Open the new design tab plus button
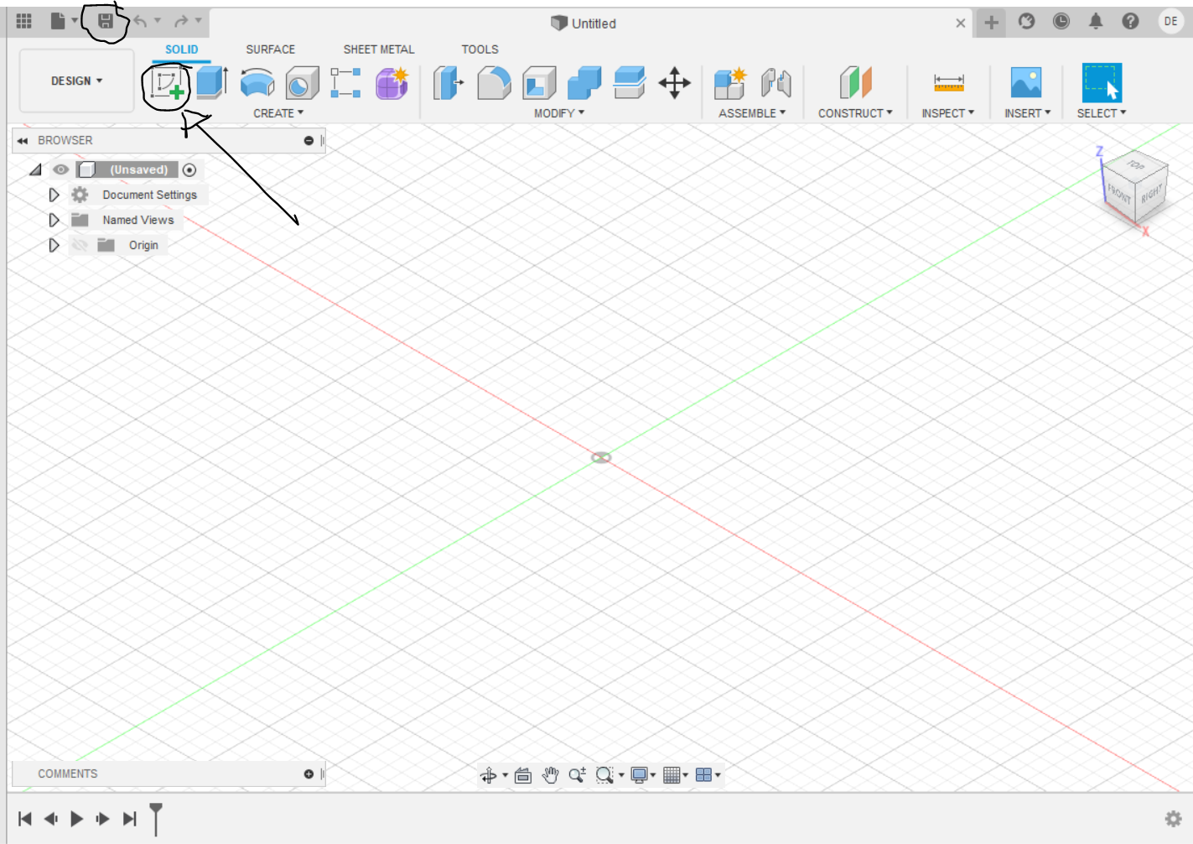 click(992, 23)
